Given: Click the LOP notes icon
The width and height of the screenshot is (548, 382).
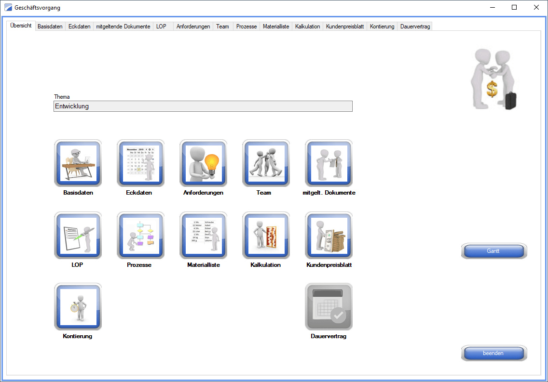Looking at the screenshot, I should point(78,236).
